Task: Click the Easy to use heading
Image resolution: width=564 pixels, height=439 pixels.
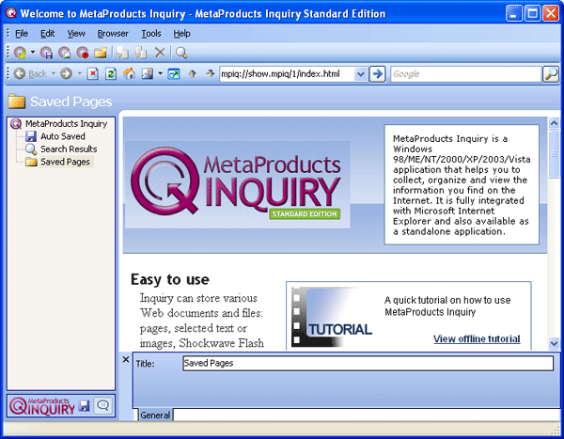Action: coord(170,279)
